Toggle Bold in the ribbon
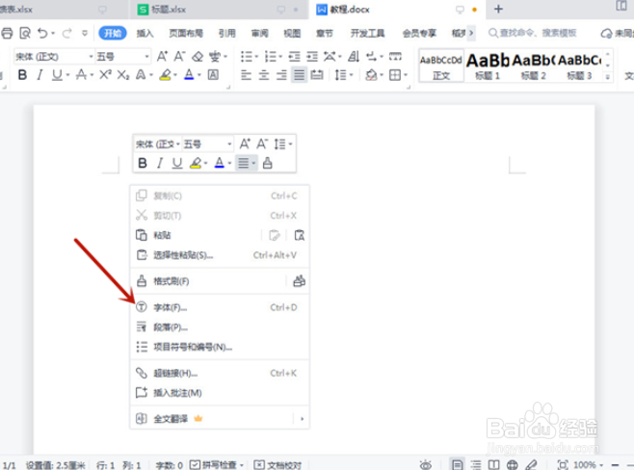This screenshot has height=470, width=634. (22, 75)
